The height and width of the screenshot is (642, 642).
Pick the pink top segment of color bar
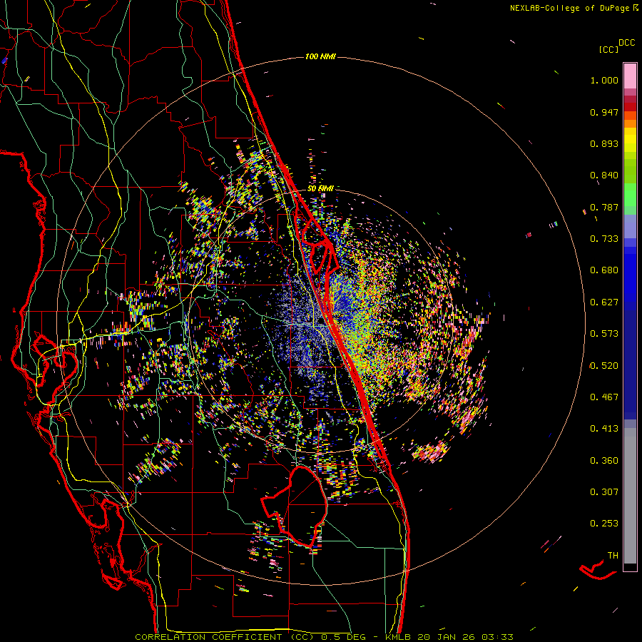pos(630,76)
